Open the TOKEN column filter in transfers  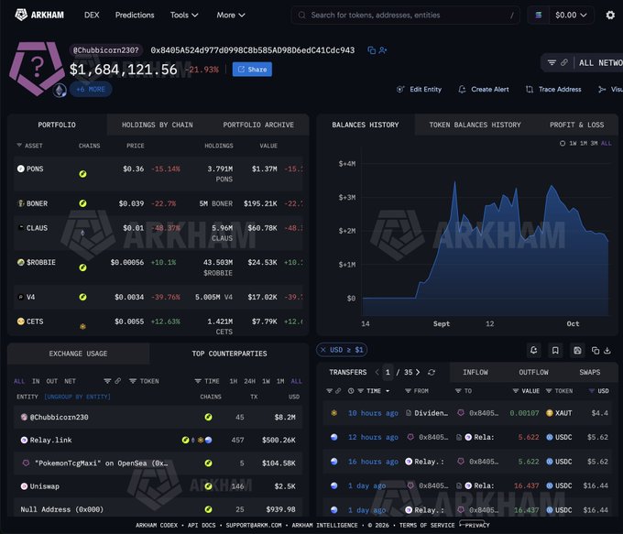559,391
